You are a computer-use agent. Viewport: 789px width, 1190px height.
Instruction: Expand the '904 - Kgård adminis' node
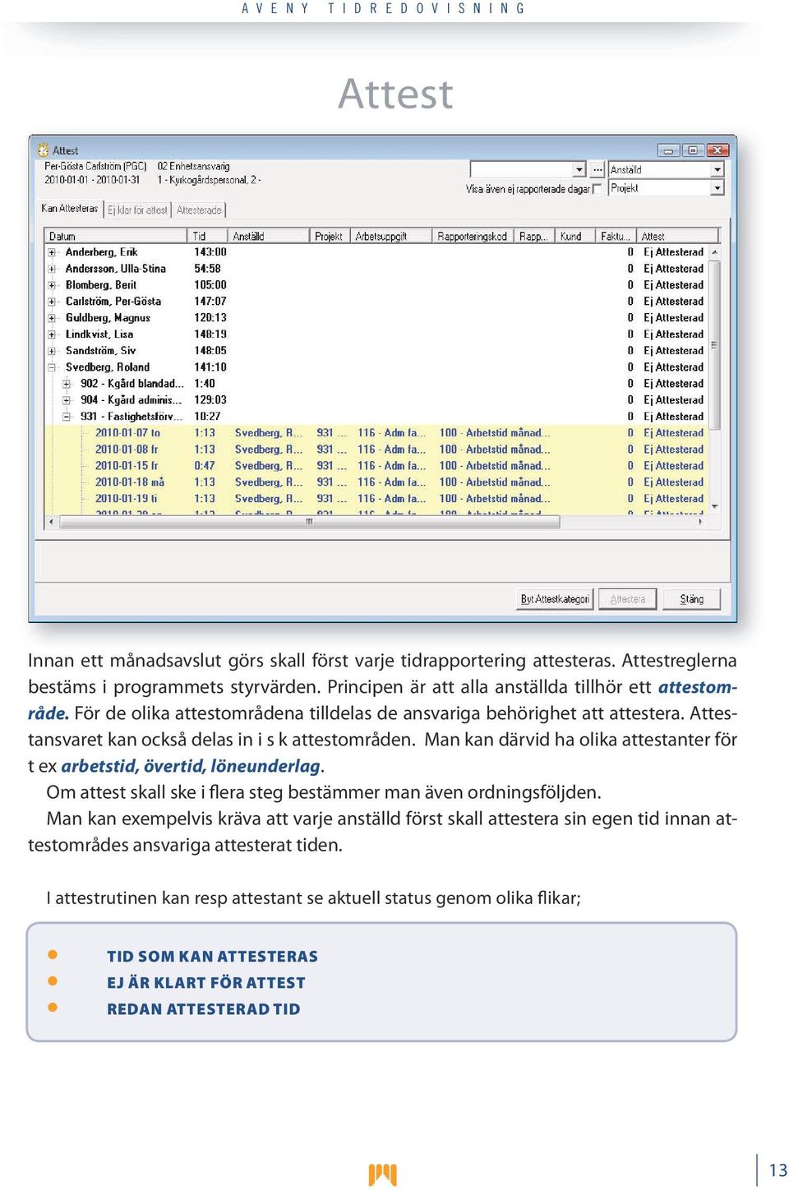[67, 400]
